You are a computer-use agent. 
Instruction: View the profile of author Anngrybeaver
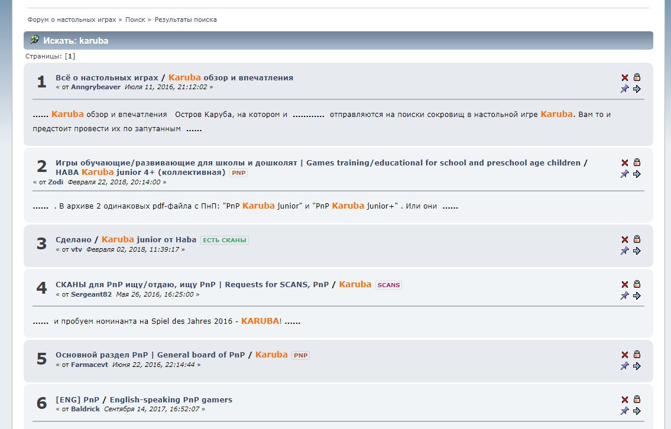[95, 87]
